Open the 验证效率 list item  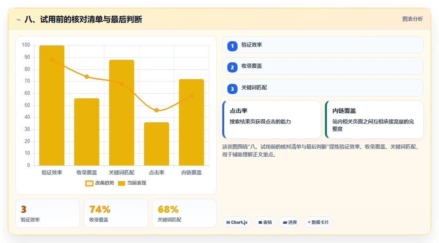click(x=323, y=45)
